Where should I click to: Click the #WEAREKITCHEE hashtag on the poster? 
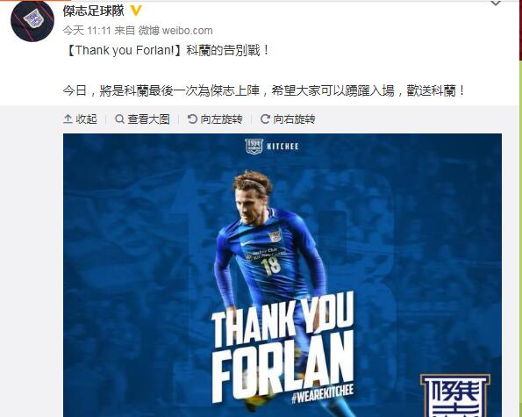point(322,395)
